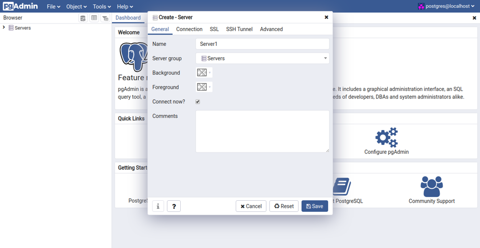Image resolution: width=480 pixels, height=248 pixels.
Task: Click the Community Support people icon
Action: click(432, 186)
